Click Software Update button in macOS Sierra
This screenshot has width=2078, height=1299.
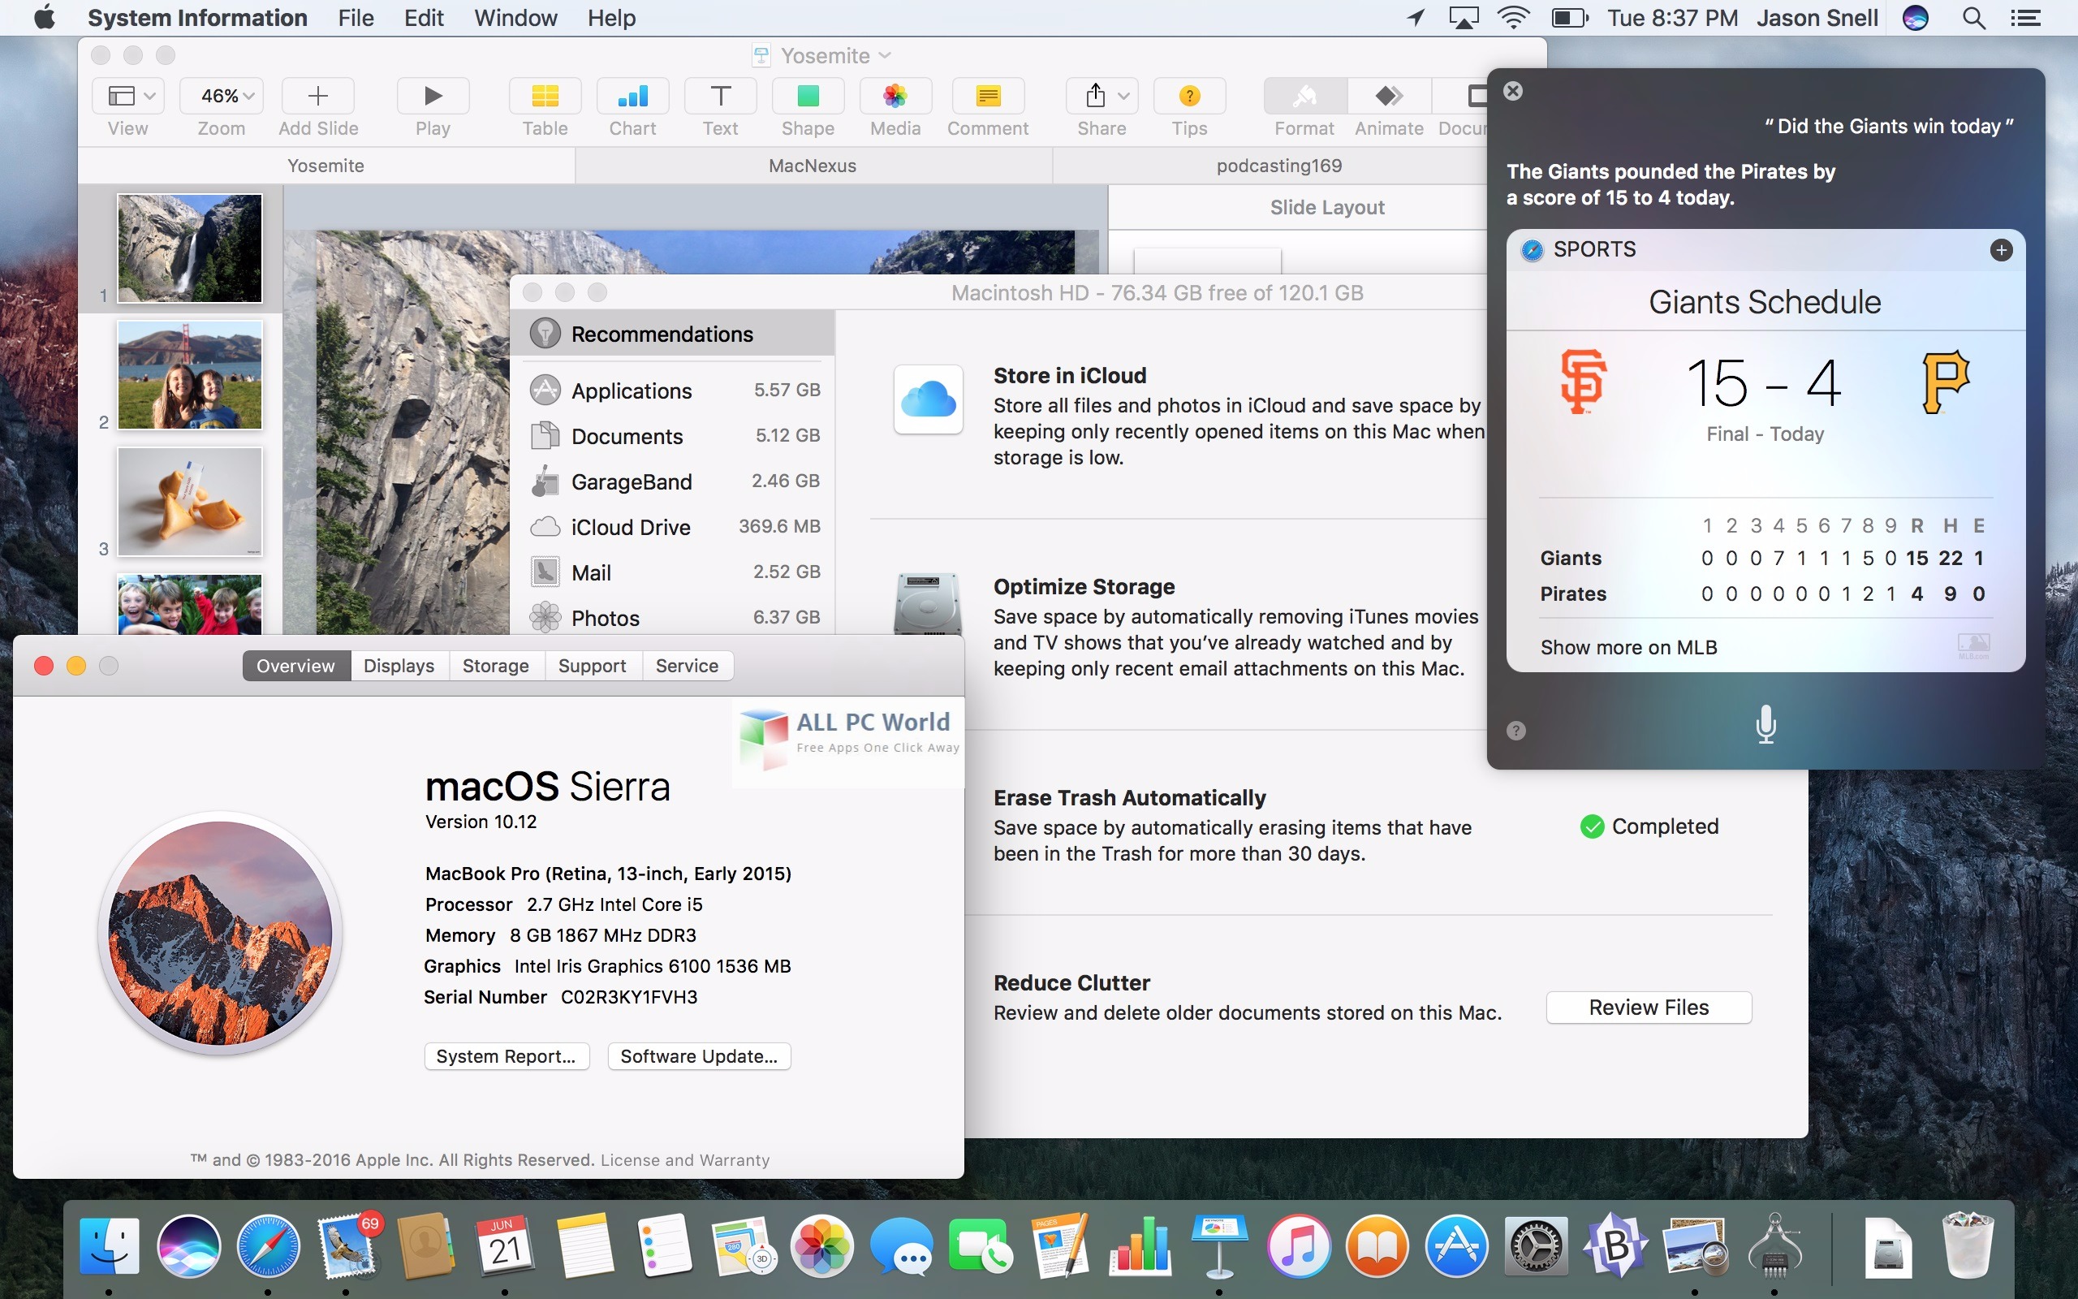[696, 1056]
